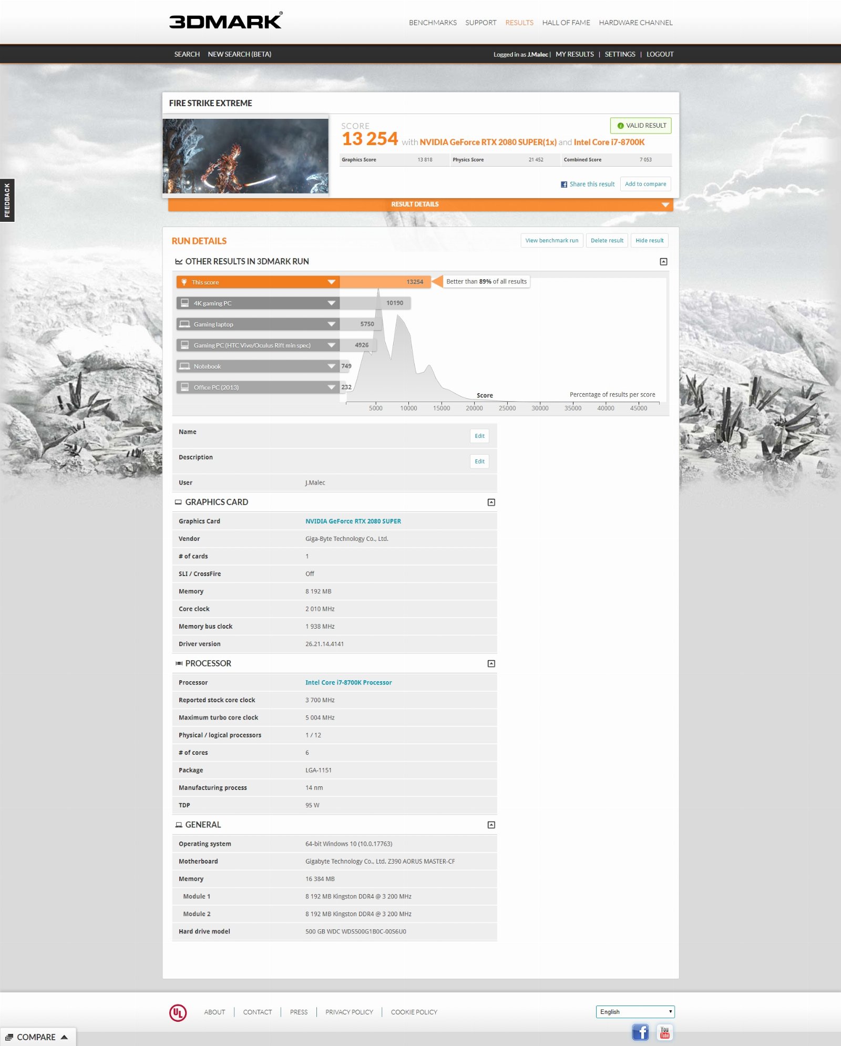This screenshot has width=841, height=1046.
Task: Click the chart icon beside Other Results heading
Action: (179, 261)
